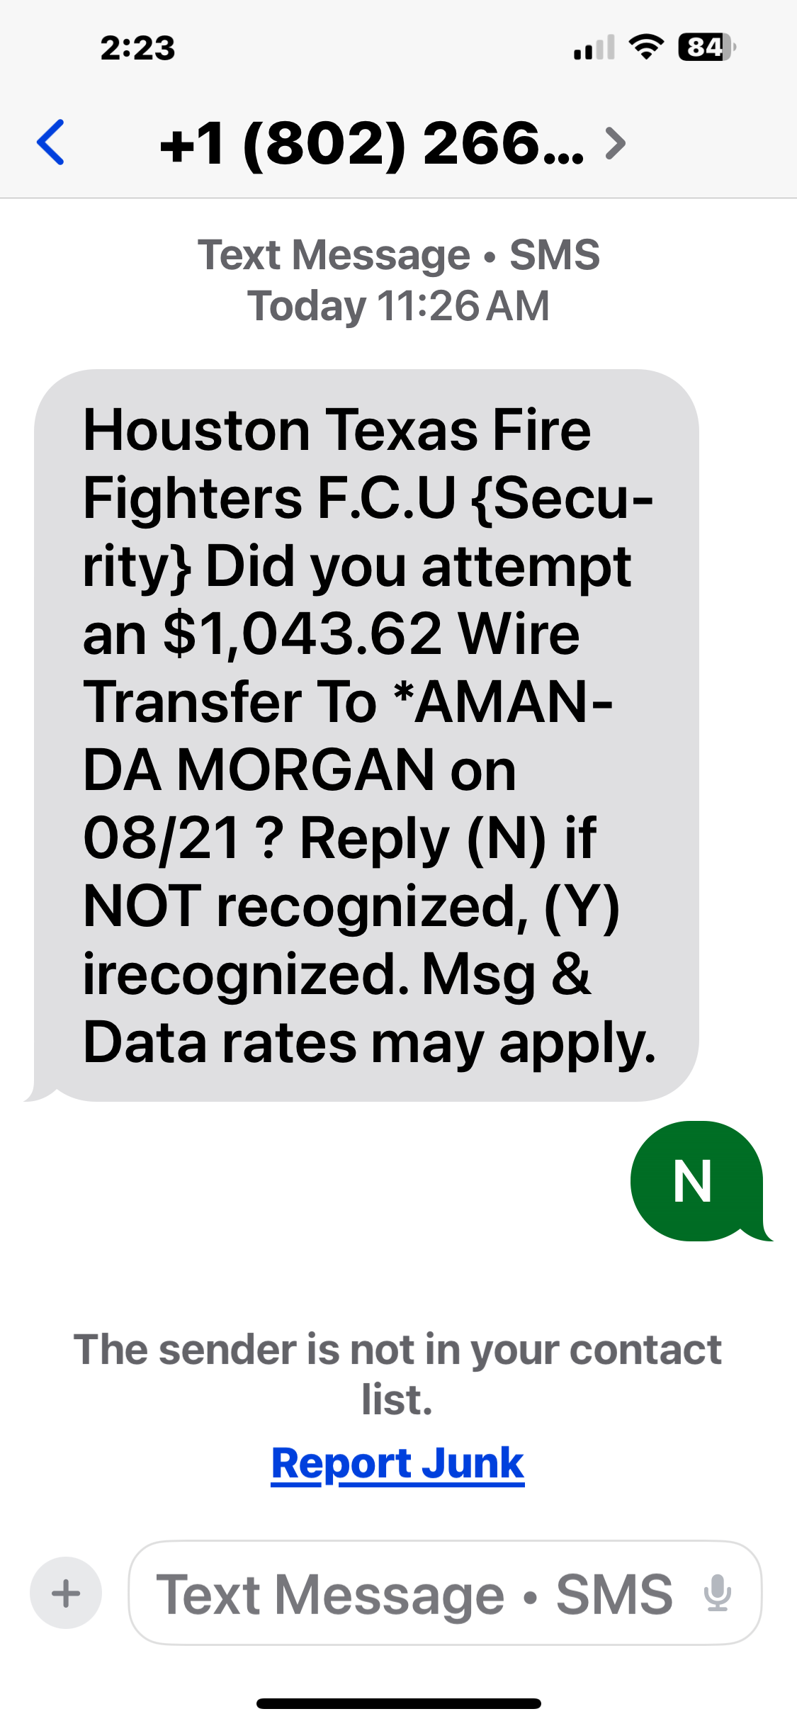
Task: Tap the "Today 11:26 AM" timestamp
Action: [x=398, y=306]
